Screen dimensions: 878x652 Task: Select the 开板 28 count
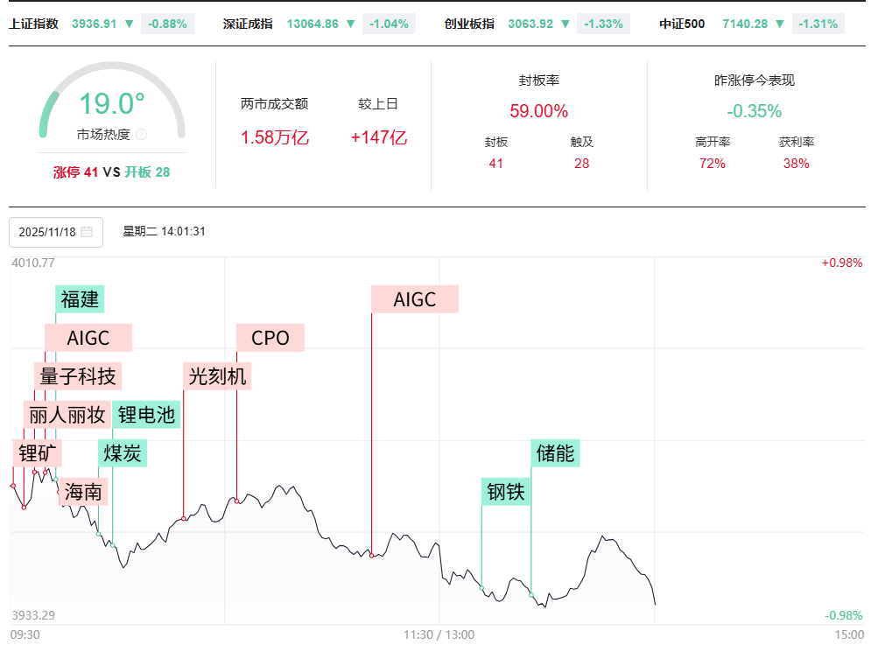point(147,172)
